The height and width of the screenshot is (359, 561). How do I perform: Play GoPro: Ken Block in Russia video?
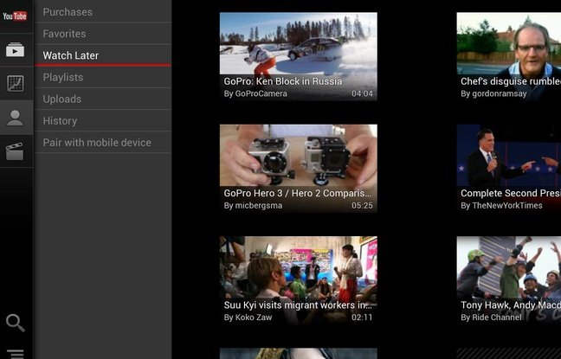[299, 56]
